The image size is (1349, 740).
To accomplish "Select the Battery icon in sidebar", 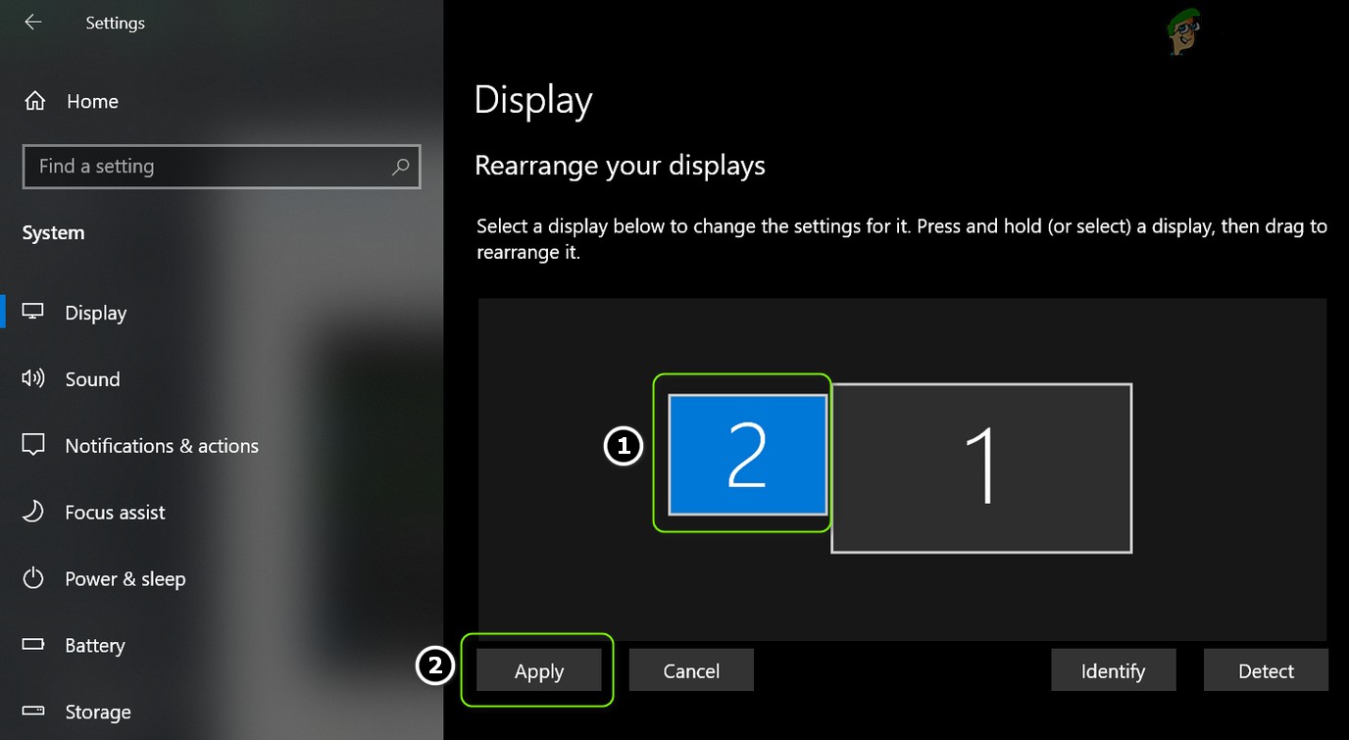I will (33, 645).
